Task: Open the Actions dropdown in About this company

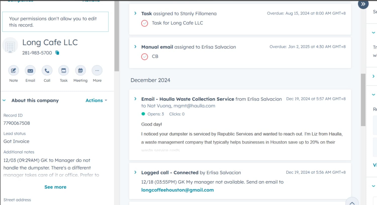Action: point(96,100)
